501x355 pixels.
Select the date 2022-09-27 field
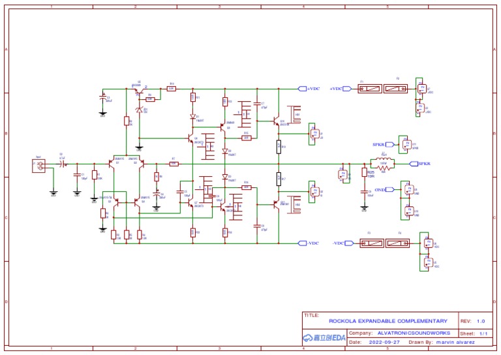click(x=384, y=342)
